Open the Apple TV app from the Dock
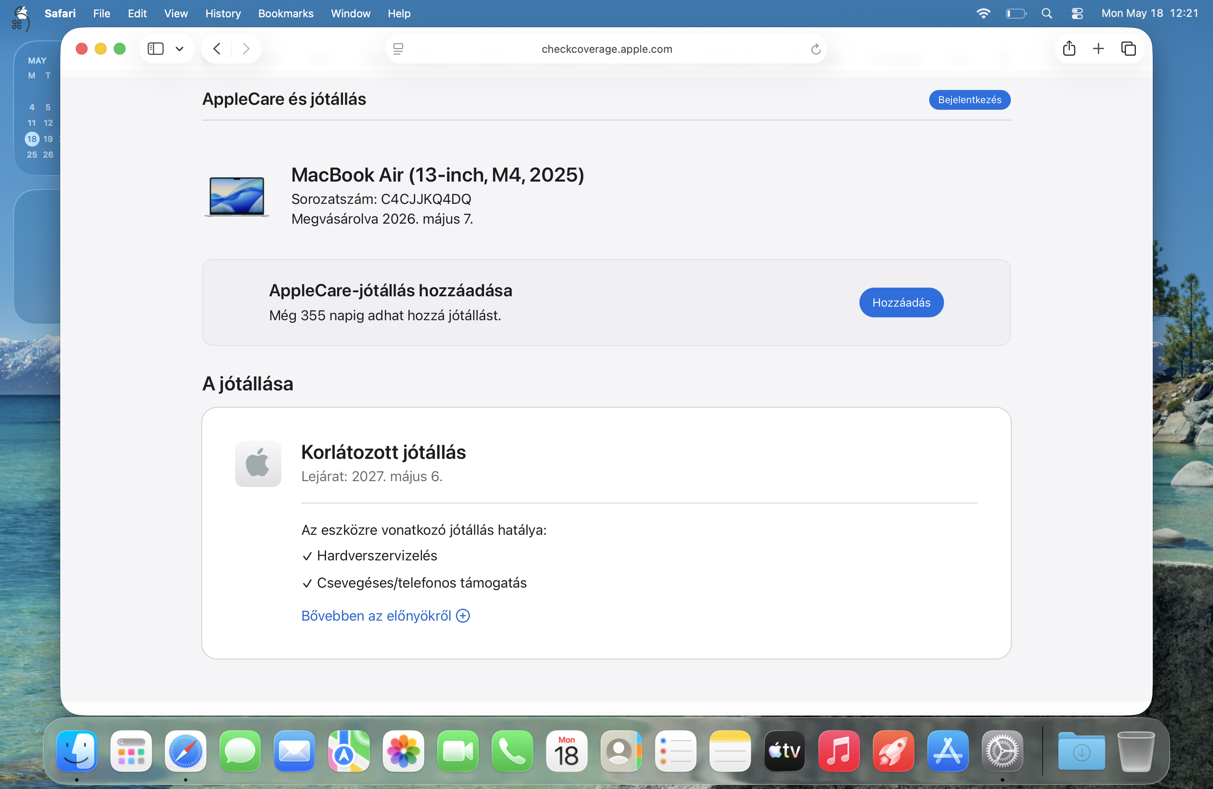Screen dimensions: 1213x789 (784, 751)
